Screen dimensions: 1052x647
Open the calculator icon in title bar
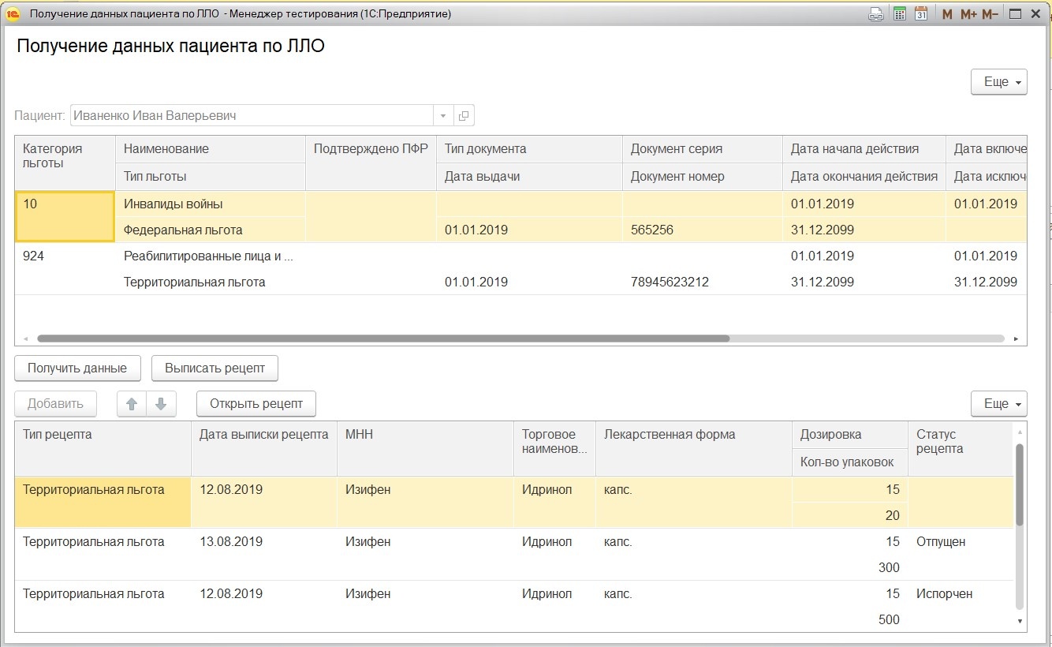pyautogui.click(x=899, y=13)
